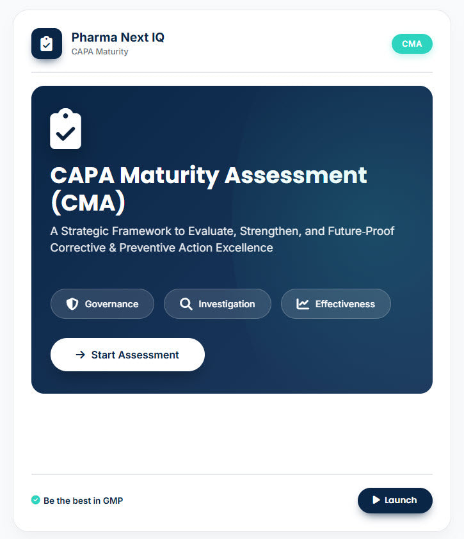Launch the assessment with the Launch button
Viewport: 464px width, 539px height.
pos(395,500)
